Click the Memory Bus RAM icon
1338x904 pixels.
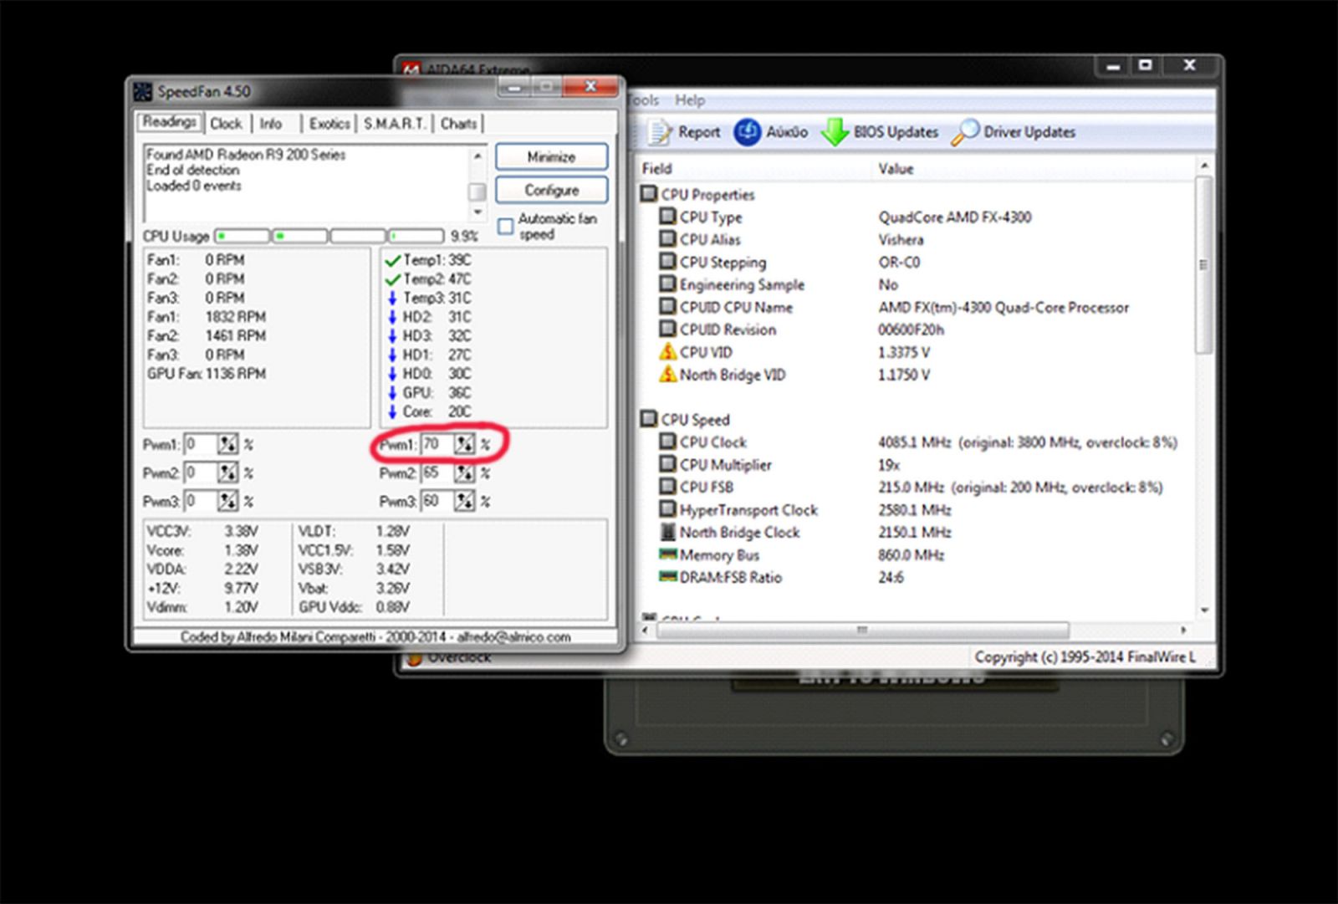coord(667,554)
